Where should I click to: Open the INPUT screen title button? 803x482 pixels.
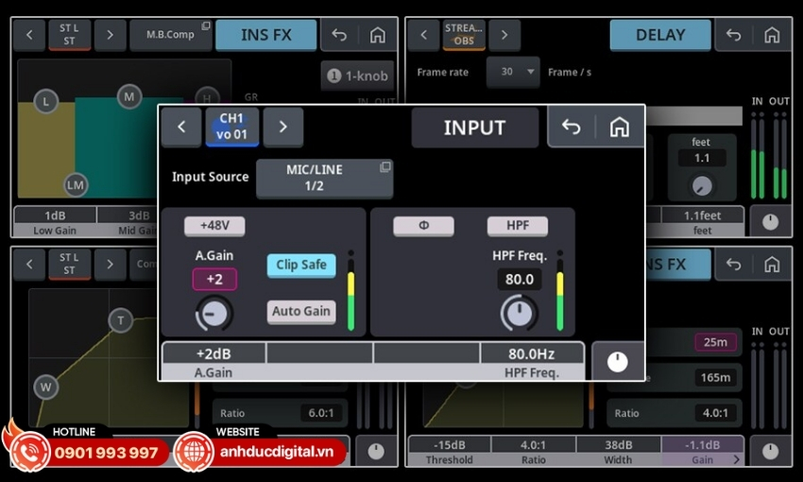pyautogui.click(x=475, y=128)
